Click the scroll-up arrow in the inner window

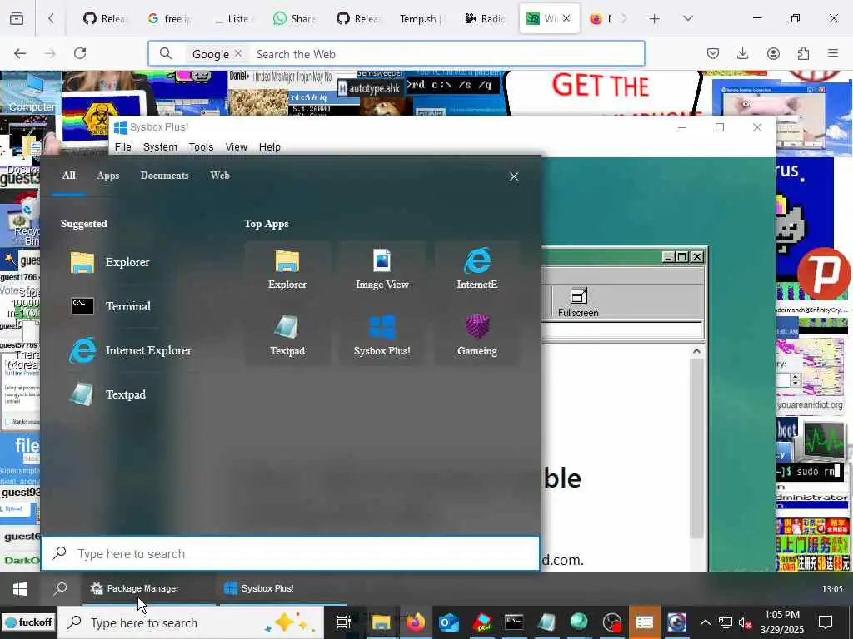tap(696, 351)
